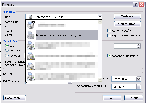Open «Параметры...» button
Screen dimensions: 146x104
point(15,98)
